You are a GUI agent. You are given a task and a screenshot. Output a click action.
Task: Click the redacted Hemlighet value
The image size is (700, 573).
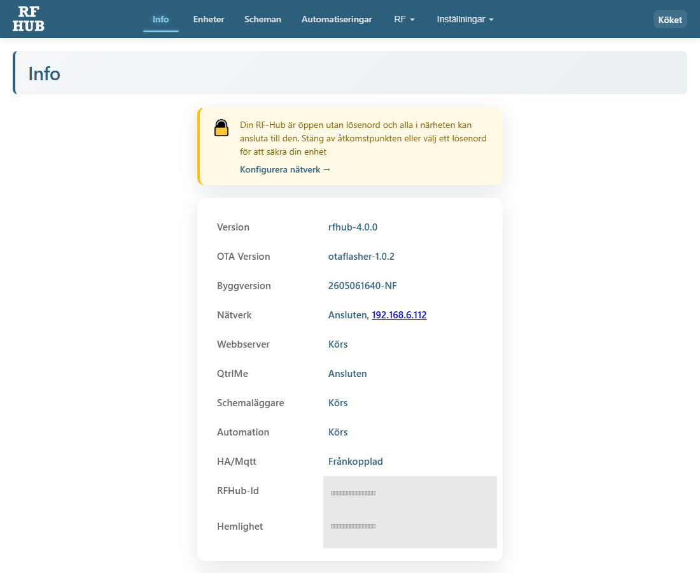[353, 526]
